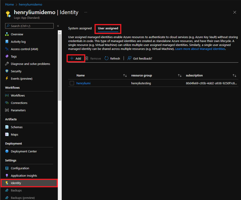This screenshot has height=200, width=241.
Task: Open the Events (preview) lightning icon
Action: click(7, 78)
